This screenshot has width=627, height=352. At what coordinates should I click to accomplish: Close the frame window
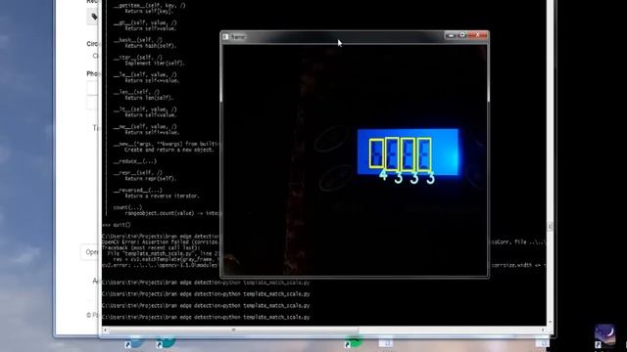(477, 36)
